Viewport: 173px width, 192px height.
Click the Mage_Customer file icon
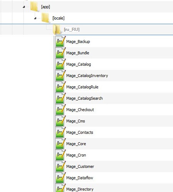pos(61,166)
